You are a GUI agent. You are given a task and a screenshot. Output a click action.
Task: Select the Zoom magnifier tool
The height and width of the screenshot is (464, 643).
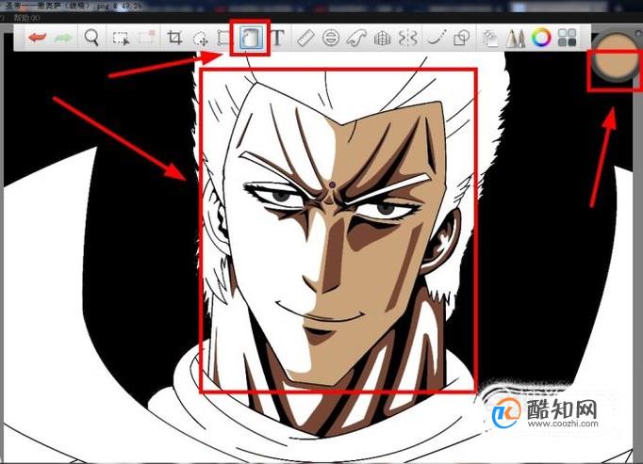(x=91, y=38)
